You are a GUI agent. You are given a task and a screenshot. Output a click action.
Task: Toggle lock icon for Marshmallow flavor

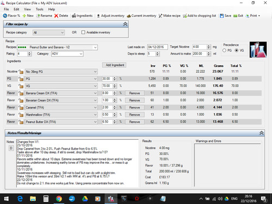pos(21,115)
